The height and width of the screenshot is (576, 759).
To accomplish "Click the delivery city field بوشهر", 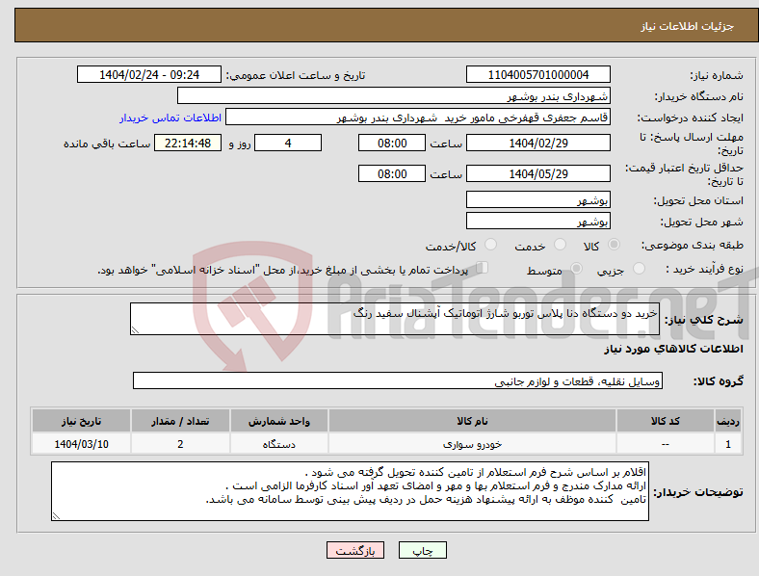I will point(537,222).
